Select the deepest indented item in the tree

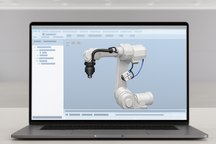point(44,53)
